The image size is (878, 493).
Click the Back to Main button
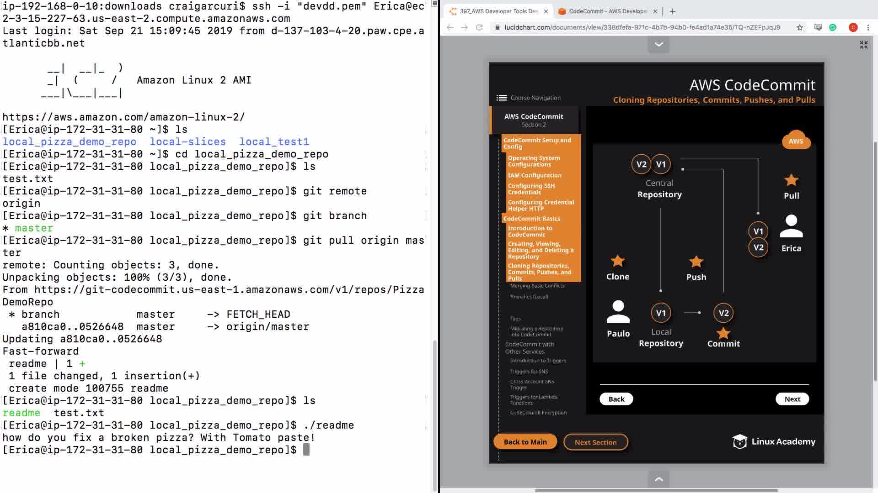point(525,442)
